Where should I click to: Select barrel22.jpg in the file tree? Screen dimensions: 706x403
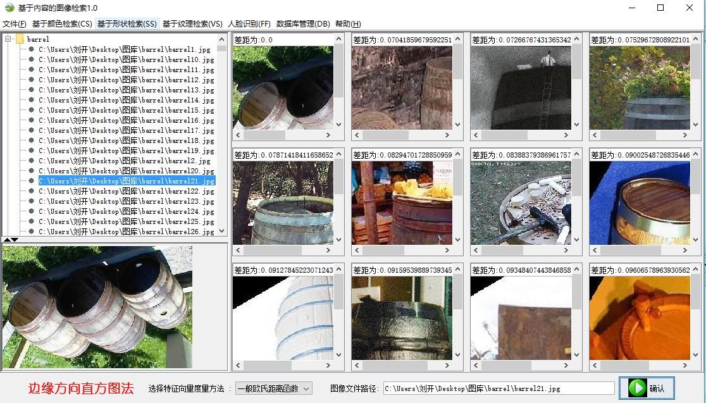pos(126,191)
